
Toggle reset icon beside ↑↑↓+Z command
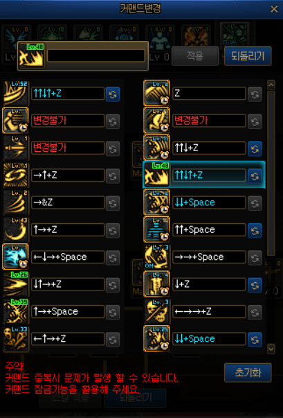(255, 148)
